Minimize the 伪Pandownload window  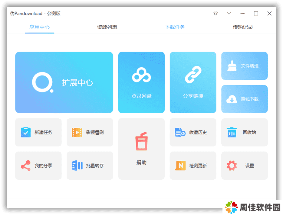click(242, 14)
